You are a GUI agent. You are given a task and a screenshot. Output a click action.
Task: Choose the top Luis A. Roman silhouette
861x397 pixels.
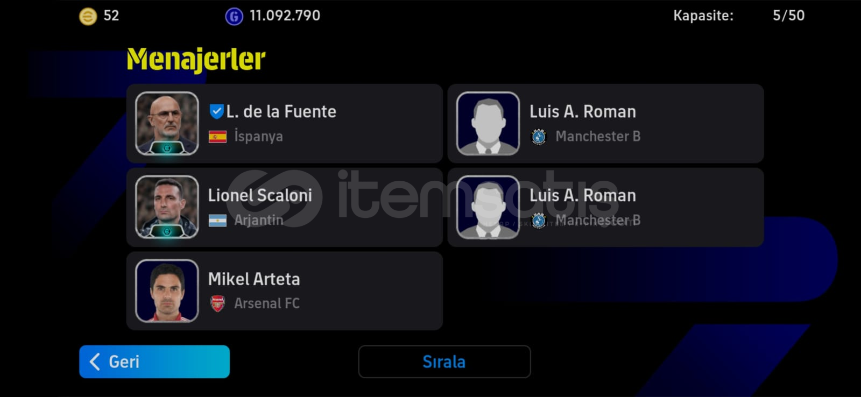pyautogui.click(x=488, y=123)
